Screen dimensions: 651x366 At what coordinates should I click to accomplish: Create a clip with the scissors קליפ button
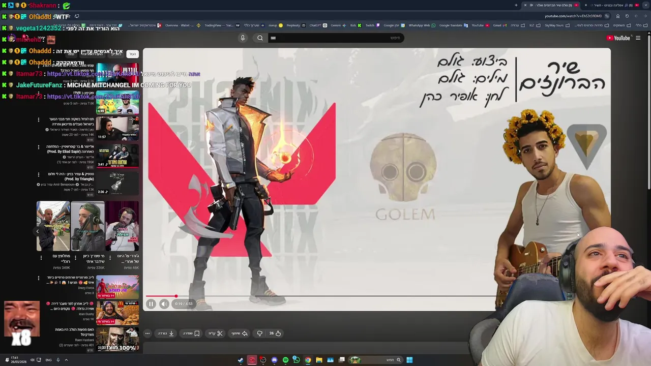(x=216, y=333)
